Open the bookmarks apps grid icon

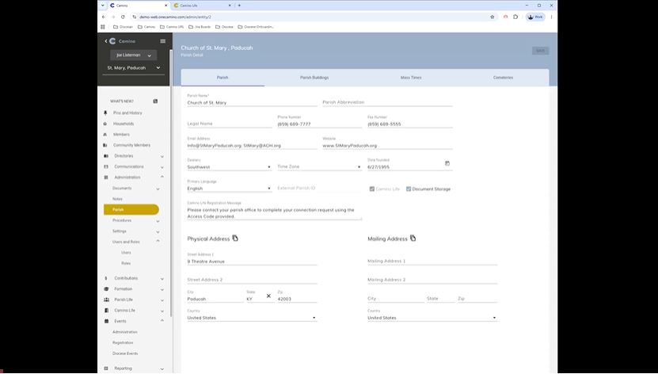coord(102,27)
